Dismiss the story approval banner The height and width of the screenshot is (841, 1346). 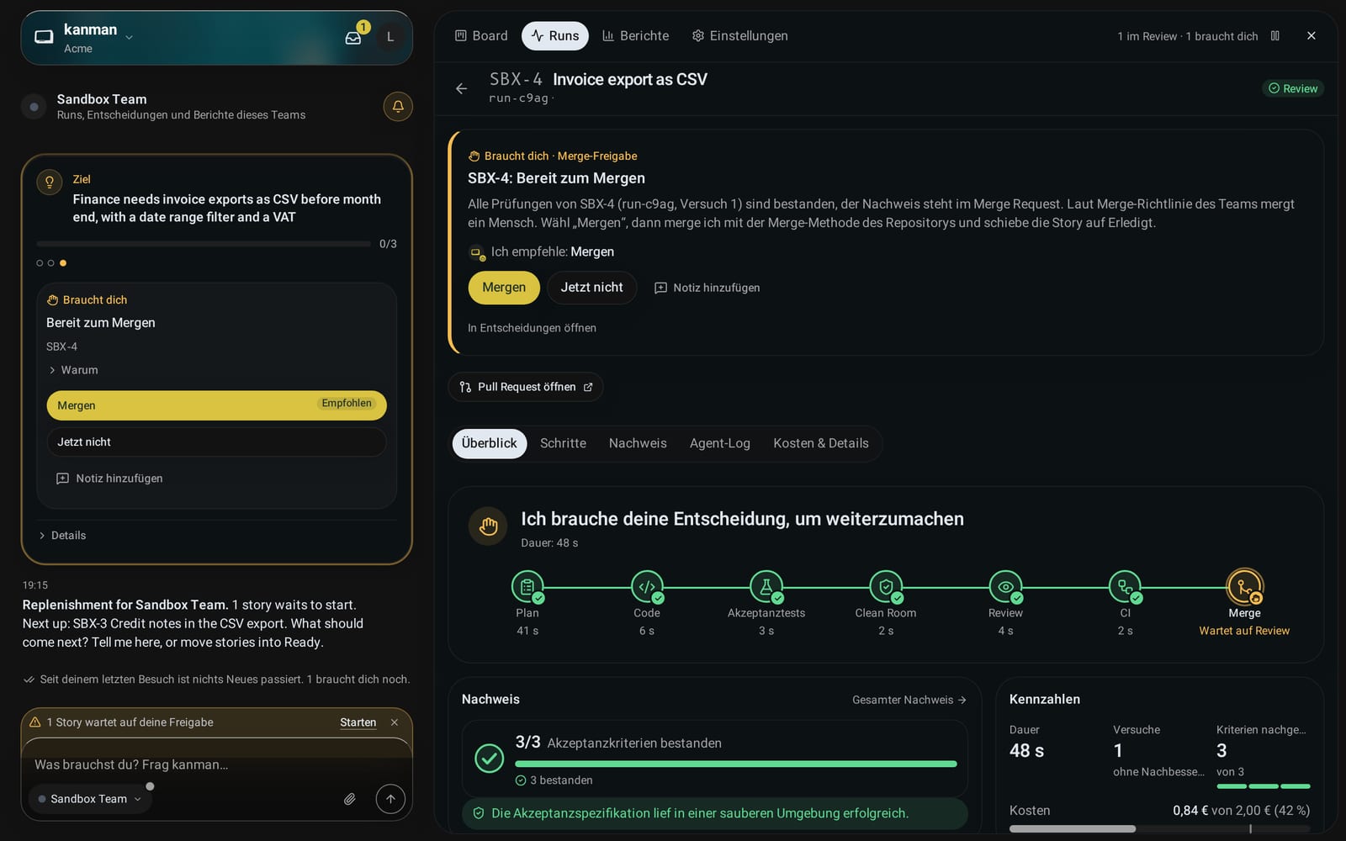click(395, 722)
